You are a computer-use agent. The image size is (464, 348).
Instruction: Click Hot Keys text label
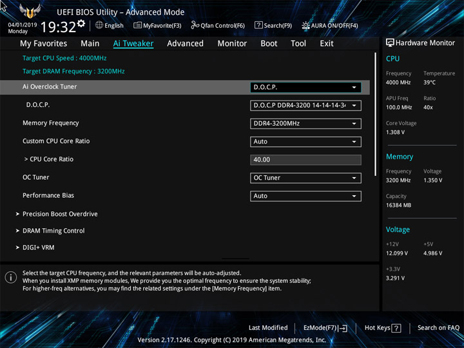[x=377, y=327]
